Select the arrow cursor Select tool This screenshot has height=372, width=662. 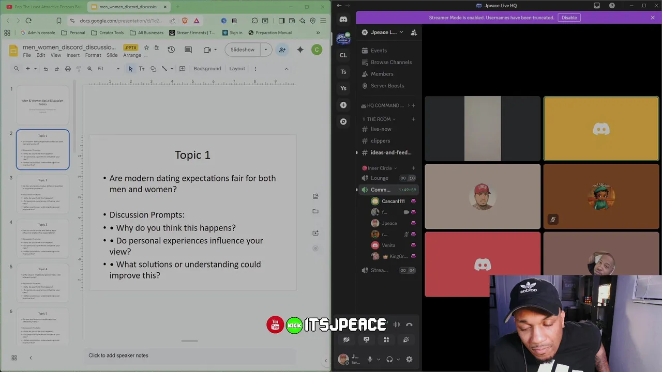tap(130, 69)
